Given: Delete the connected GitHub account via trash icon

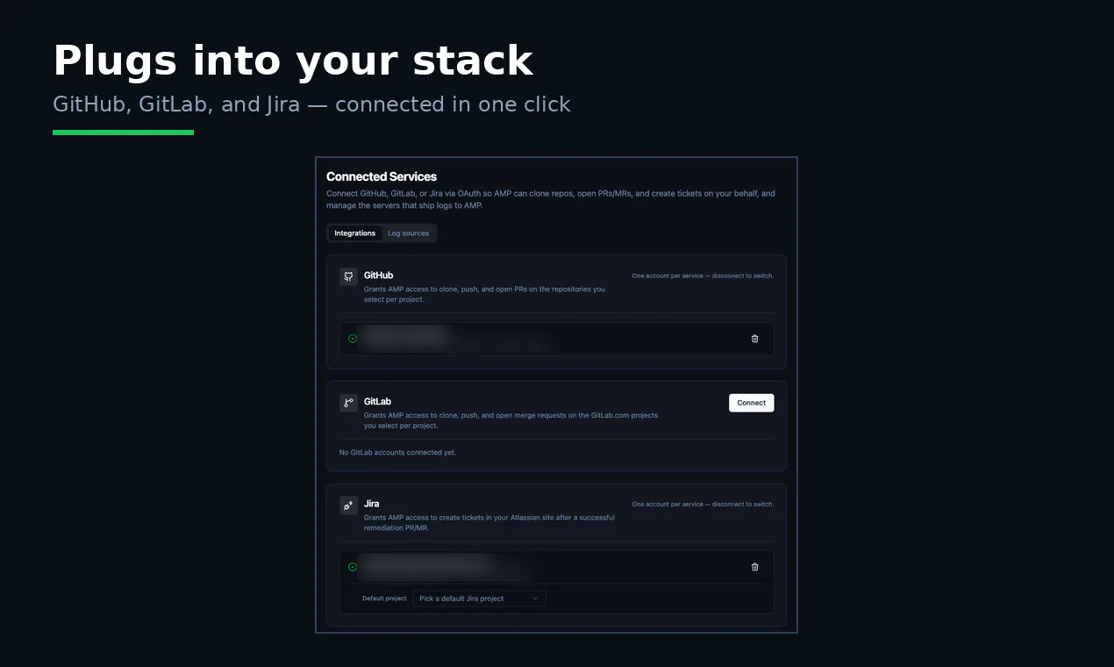Looking at the screenshot, I should tap(754, 339).
